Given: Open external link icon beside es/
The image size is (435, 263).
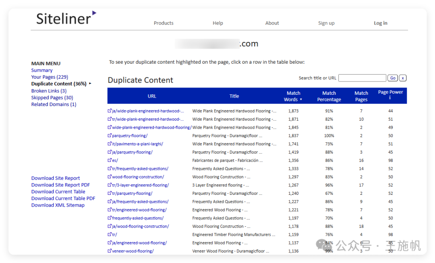Looking at the screenshot, I should 110,160.
